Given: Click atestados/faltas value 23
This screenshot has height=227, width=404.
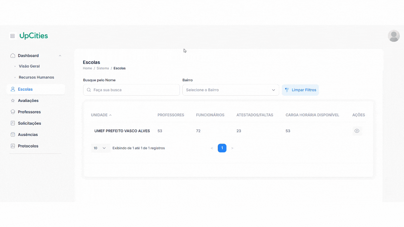Looking at the screenshot, I should (x=239, y=131).
